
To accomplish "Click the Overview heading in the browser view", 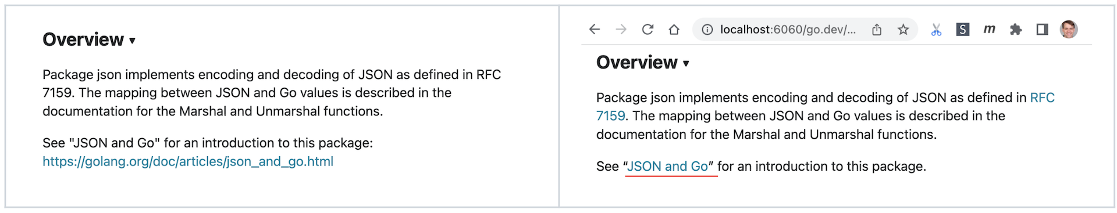I will (637, 63).
